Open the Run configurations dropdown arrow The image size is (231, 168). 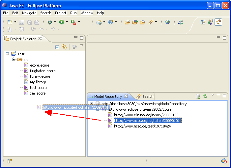(x=67, y=22)
